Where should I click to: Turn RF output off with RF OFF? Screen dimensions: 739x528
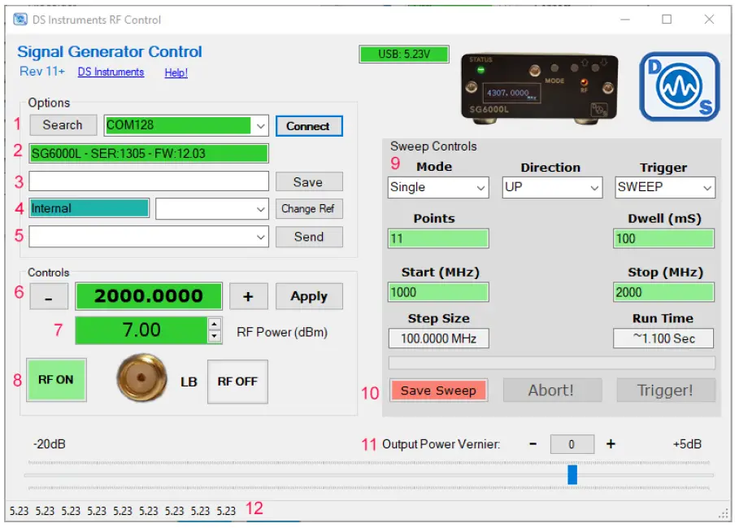coord(237,382)
